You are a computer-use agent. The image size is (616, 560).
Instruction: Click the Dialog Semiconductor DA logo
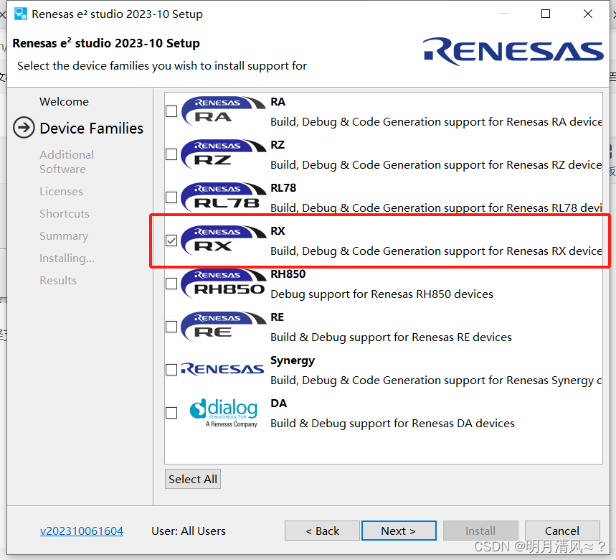tap(224, 413)
